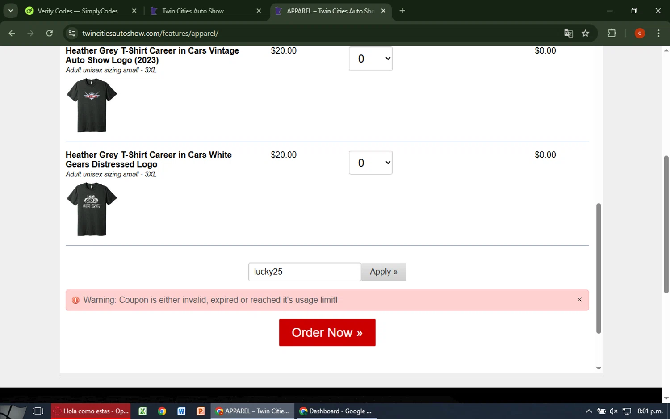This screenshot has width=670, height=419.
Task: Click the Heather Grey White Gears Distressed Logo title
Action: coord(149,159)
